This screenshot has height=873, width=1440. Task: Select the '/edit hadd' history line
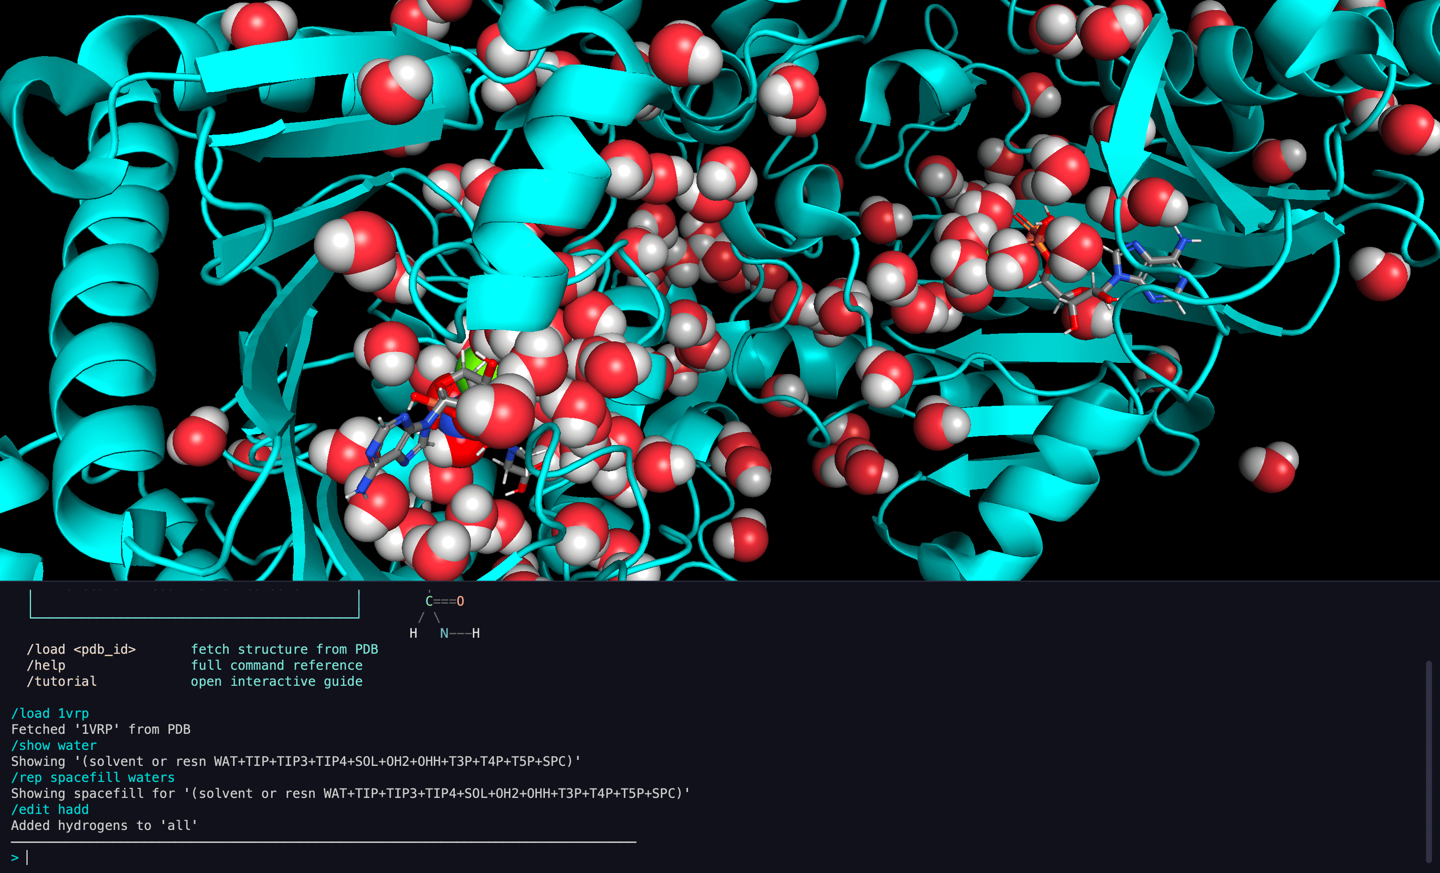click(x=50, y=809)
